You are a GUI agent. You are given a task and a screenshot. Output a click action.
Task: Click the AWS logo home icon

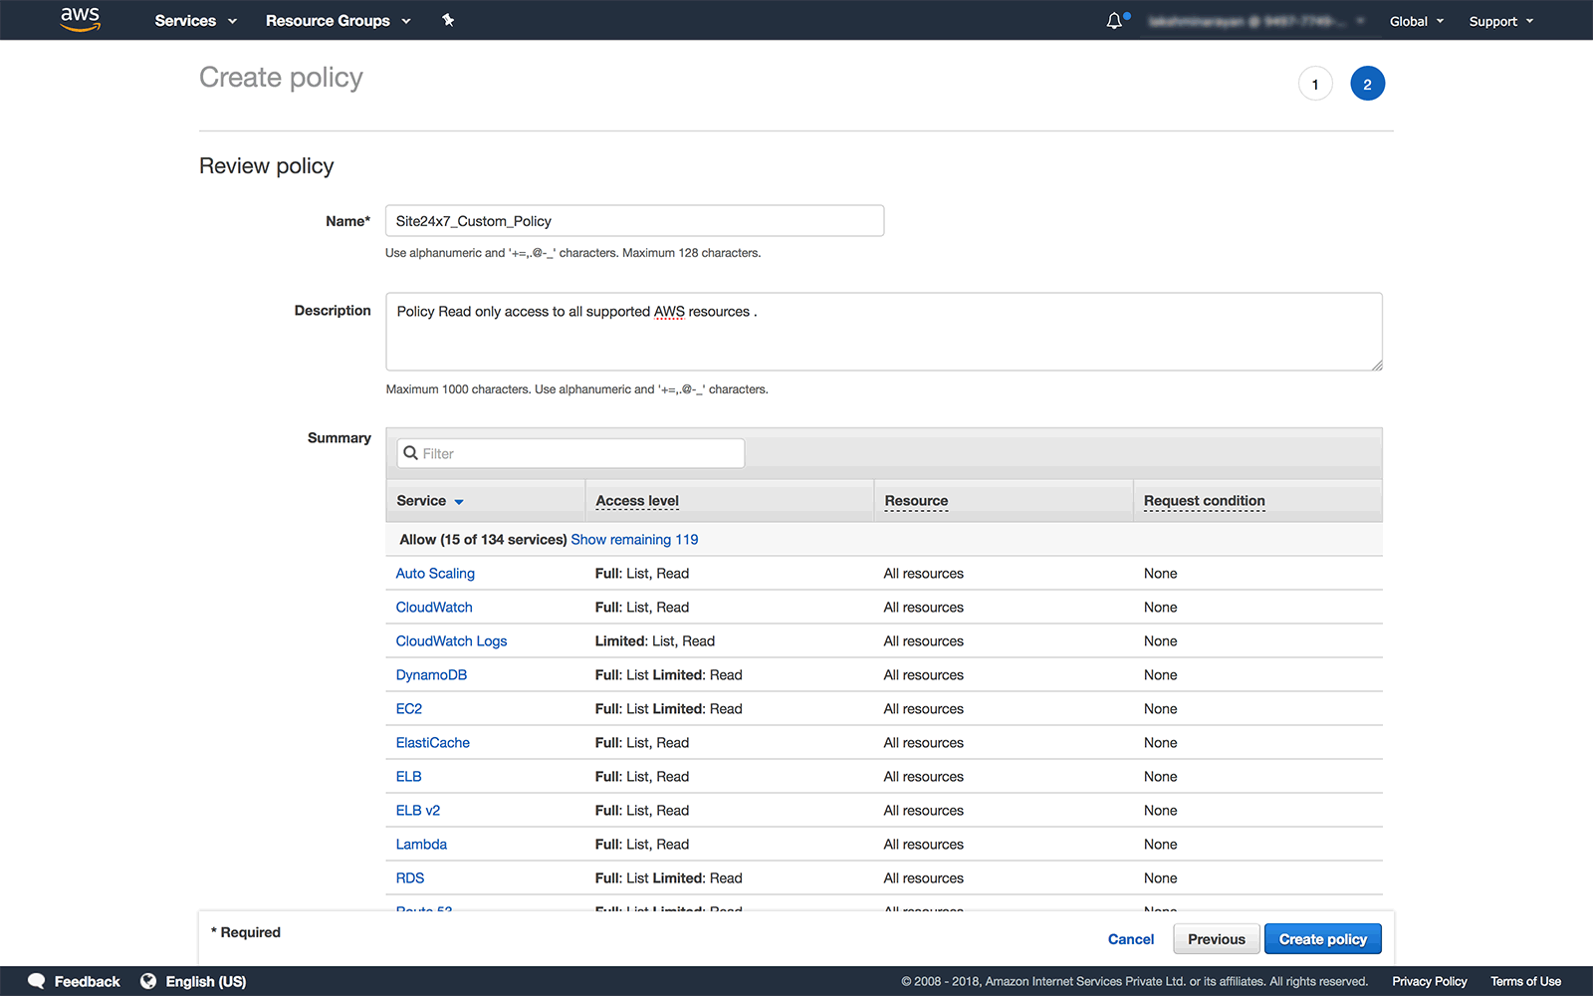click(80, 19)
